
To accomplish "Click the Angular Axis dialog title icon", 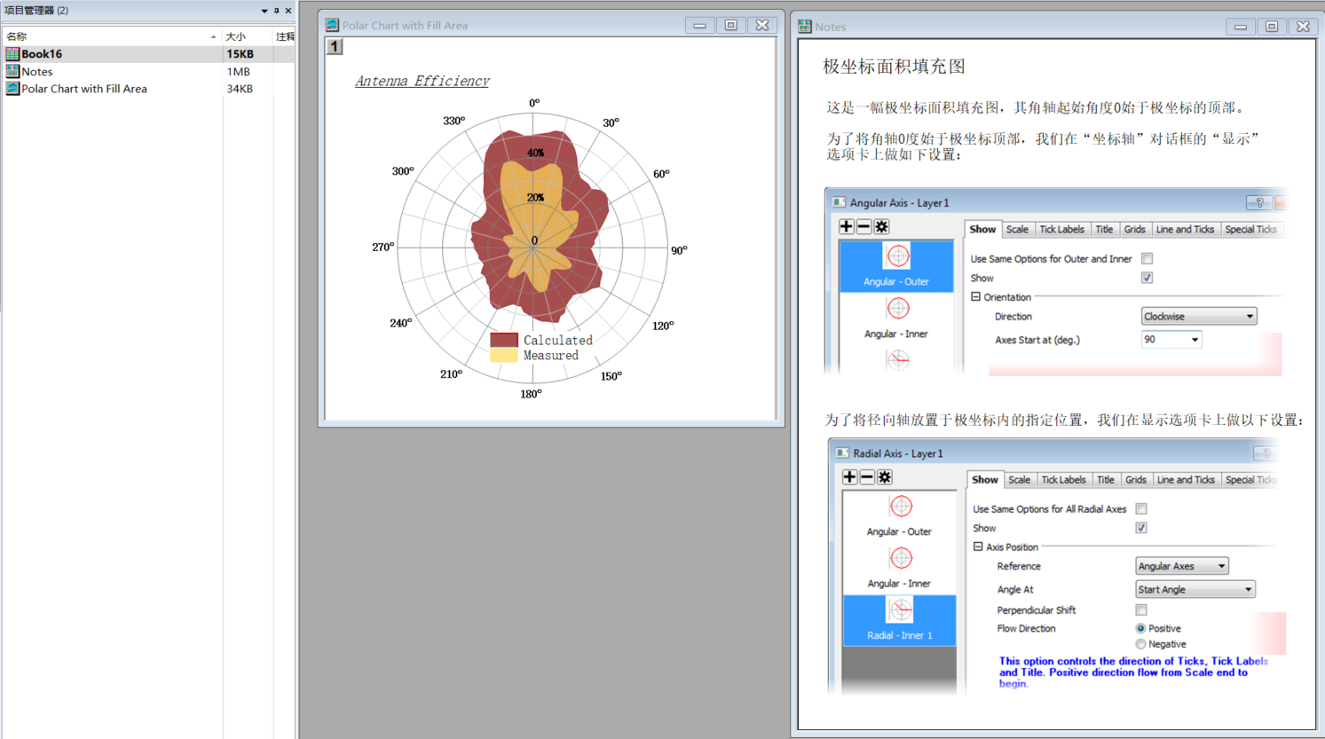I will click(839, 202).
